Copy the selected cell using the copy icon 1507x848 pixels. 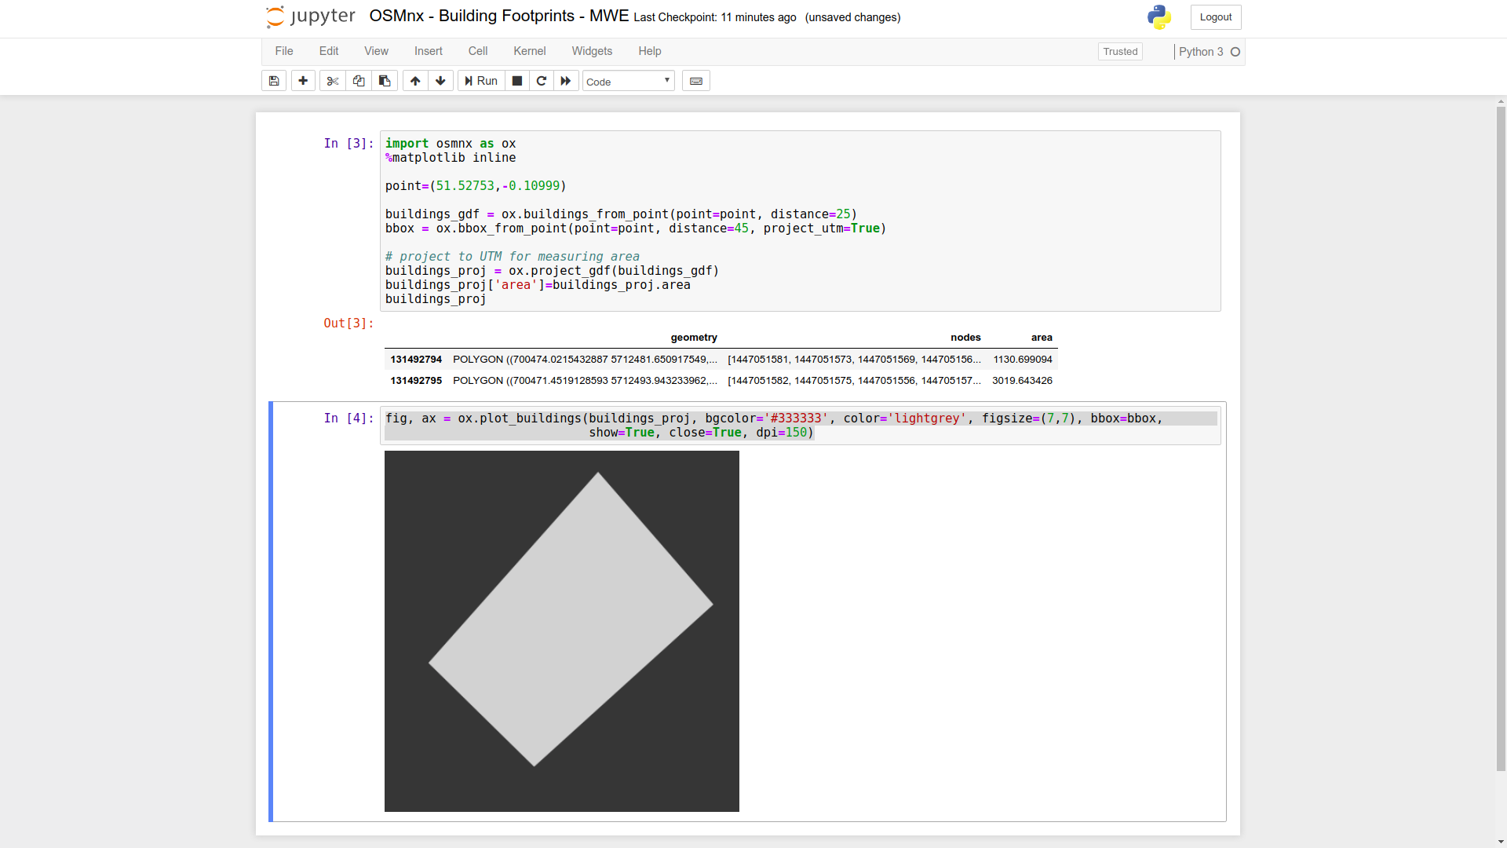point(358,81)
